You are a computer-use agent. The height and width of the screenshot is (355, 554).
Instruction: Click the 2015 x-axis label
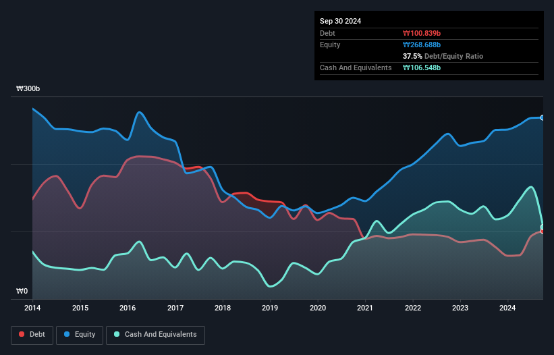click(80, 308)
